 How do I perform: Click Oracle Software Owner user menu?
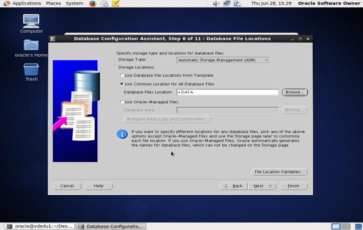point(329,3)
